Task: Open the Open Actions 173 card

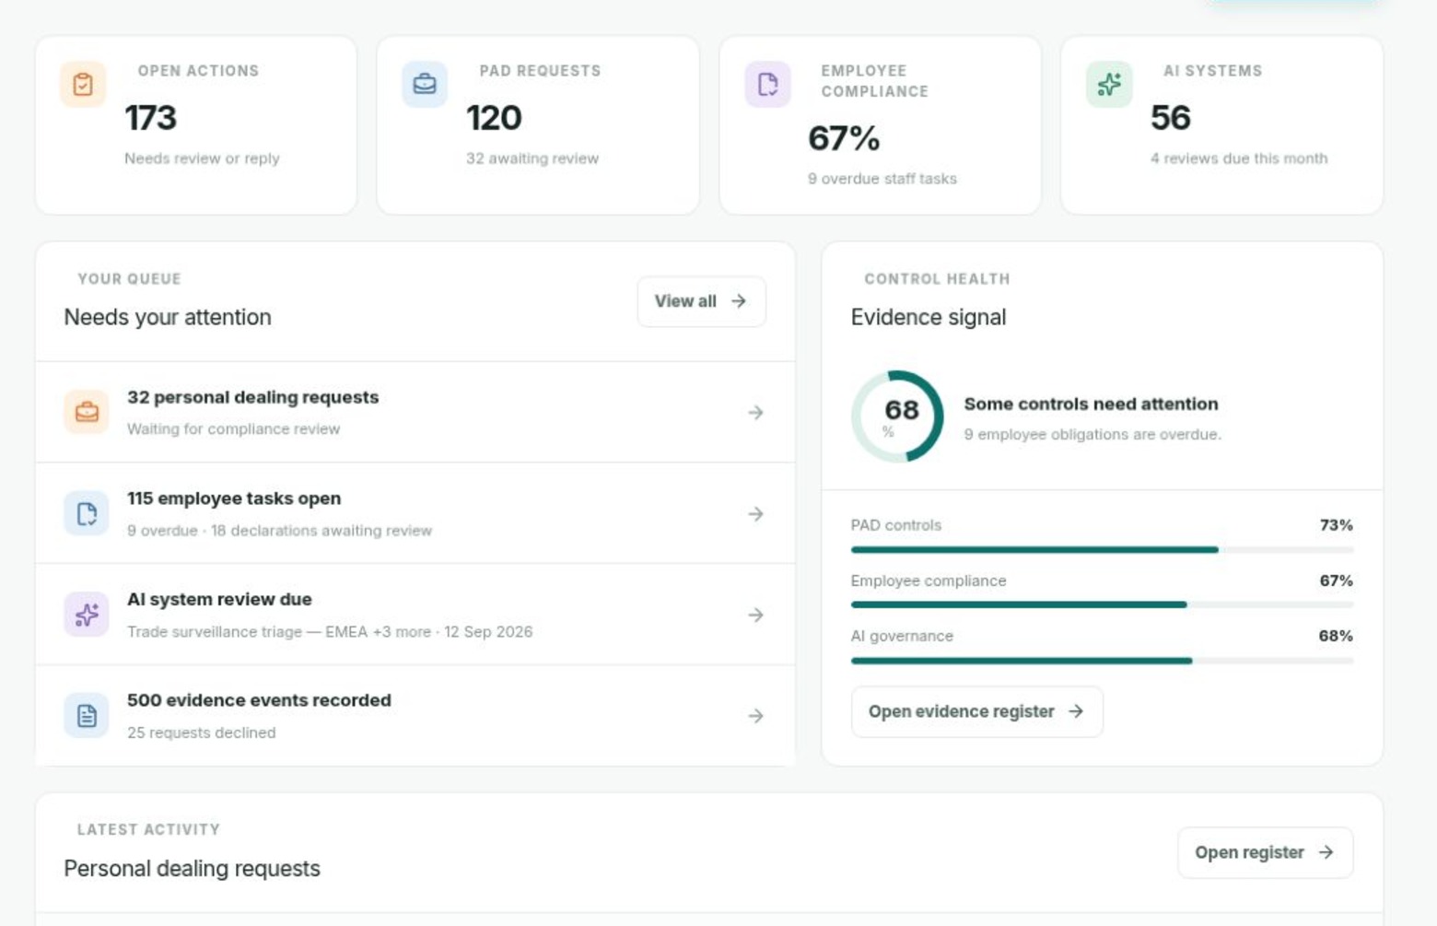Action: (x=196, y=125)
